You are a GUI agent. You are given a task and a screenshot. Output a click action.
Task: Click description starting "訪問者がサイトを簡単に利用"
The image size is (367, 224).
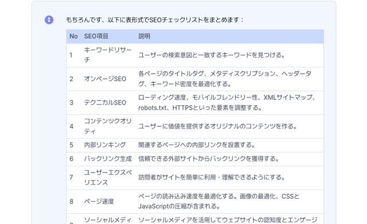pyautogui.click(x=212, y=178)
